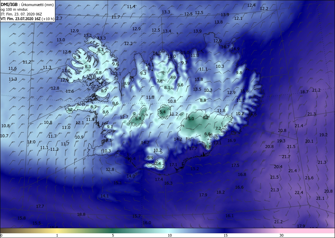The height and width of the screenshot is (238, 335).
Task: Click the 7.9 value in north Iceland
Action: pyautogui.click(x=173, y=77)
